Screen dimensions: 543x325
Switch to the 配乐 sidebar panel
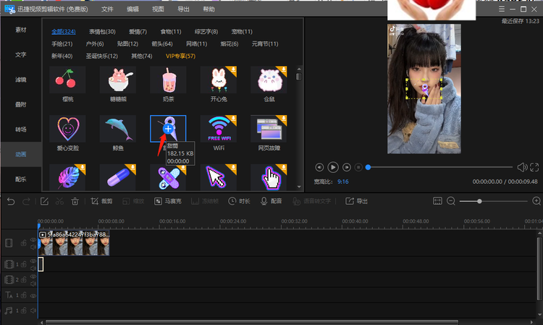(x=21, y=180)
